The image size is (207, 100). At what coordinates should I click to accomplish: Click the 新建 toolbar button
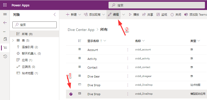[x=71, y=15]
